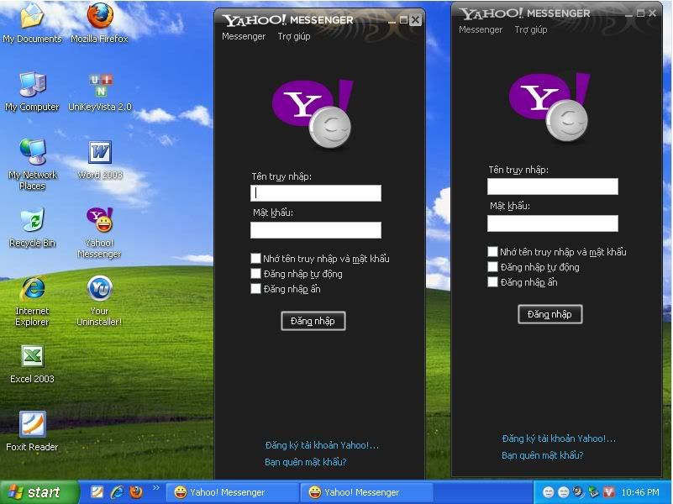Launch Internet Explorer from Quick Launch bar
The width and height of the screenshot is (673, 504).
(117, 492)
